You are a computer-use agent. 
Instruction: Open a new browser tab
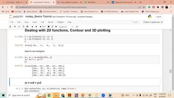[x=140, y=2]
